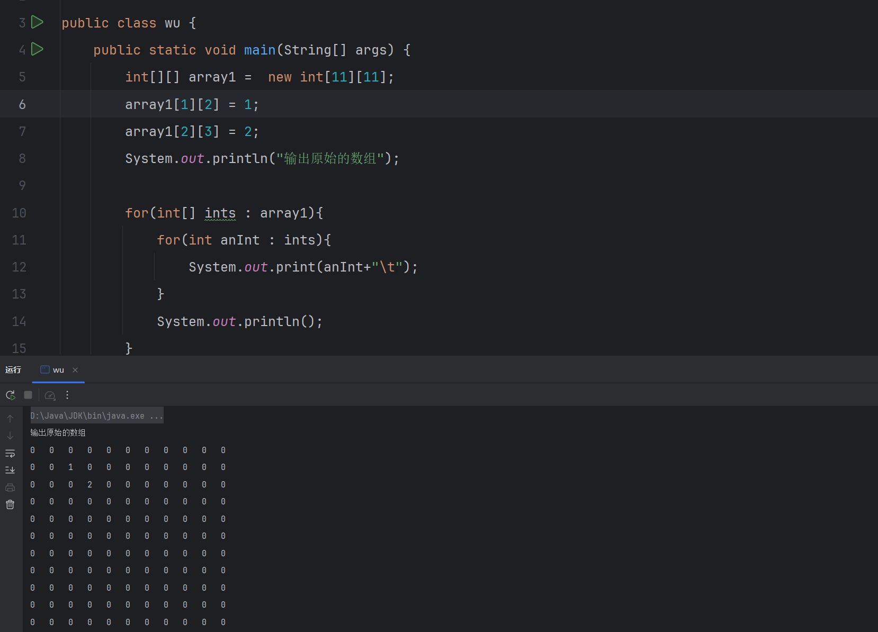Click the anInt variable declaration

point(240,240)
